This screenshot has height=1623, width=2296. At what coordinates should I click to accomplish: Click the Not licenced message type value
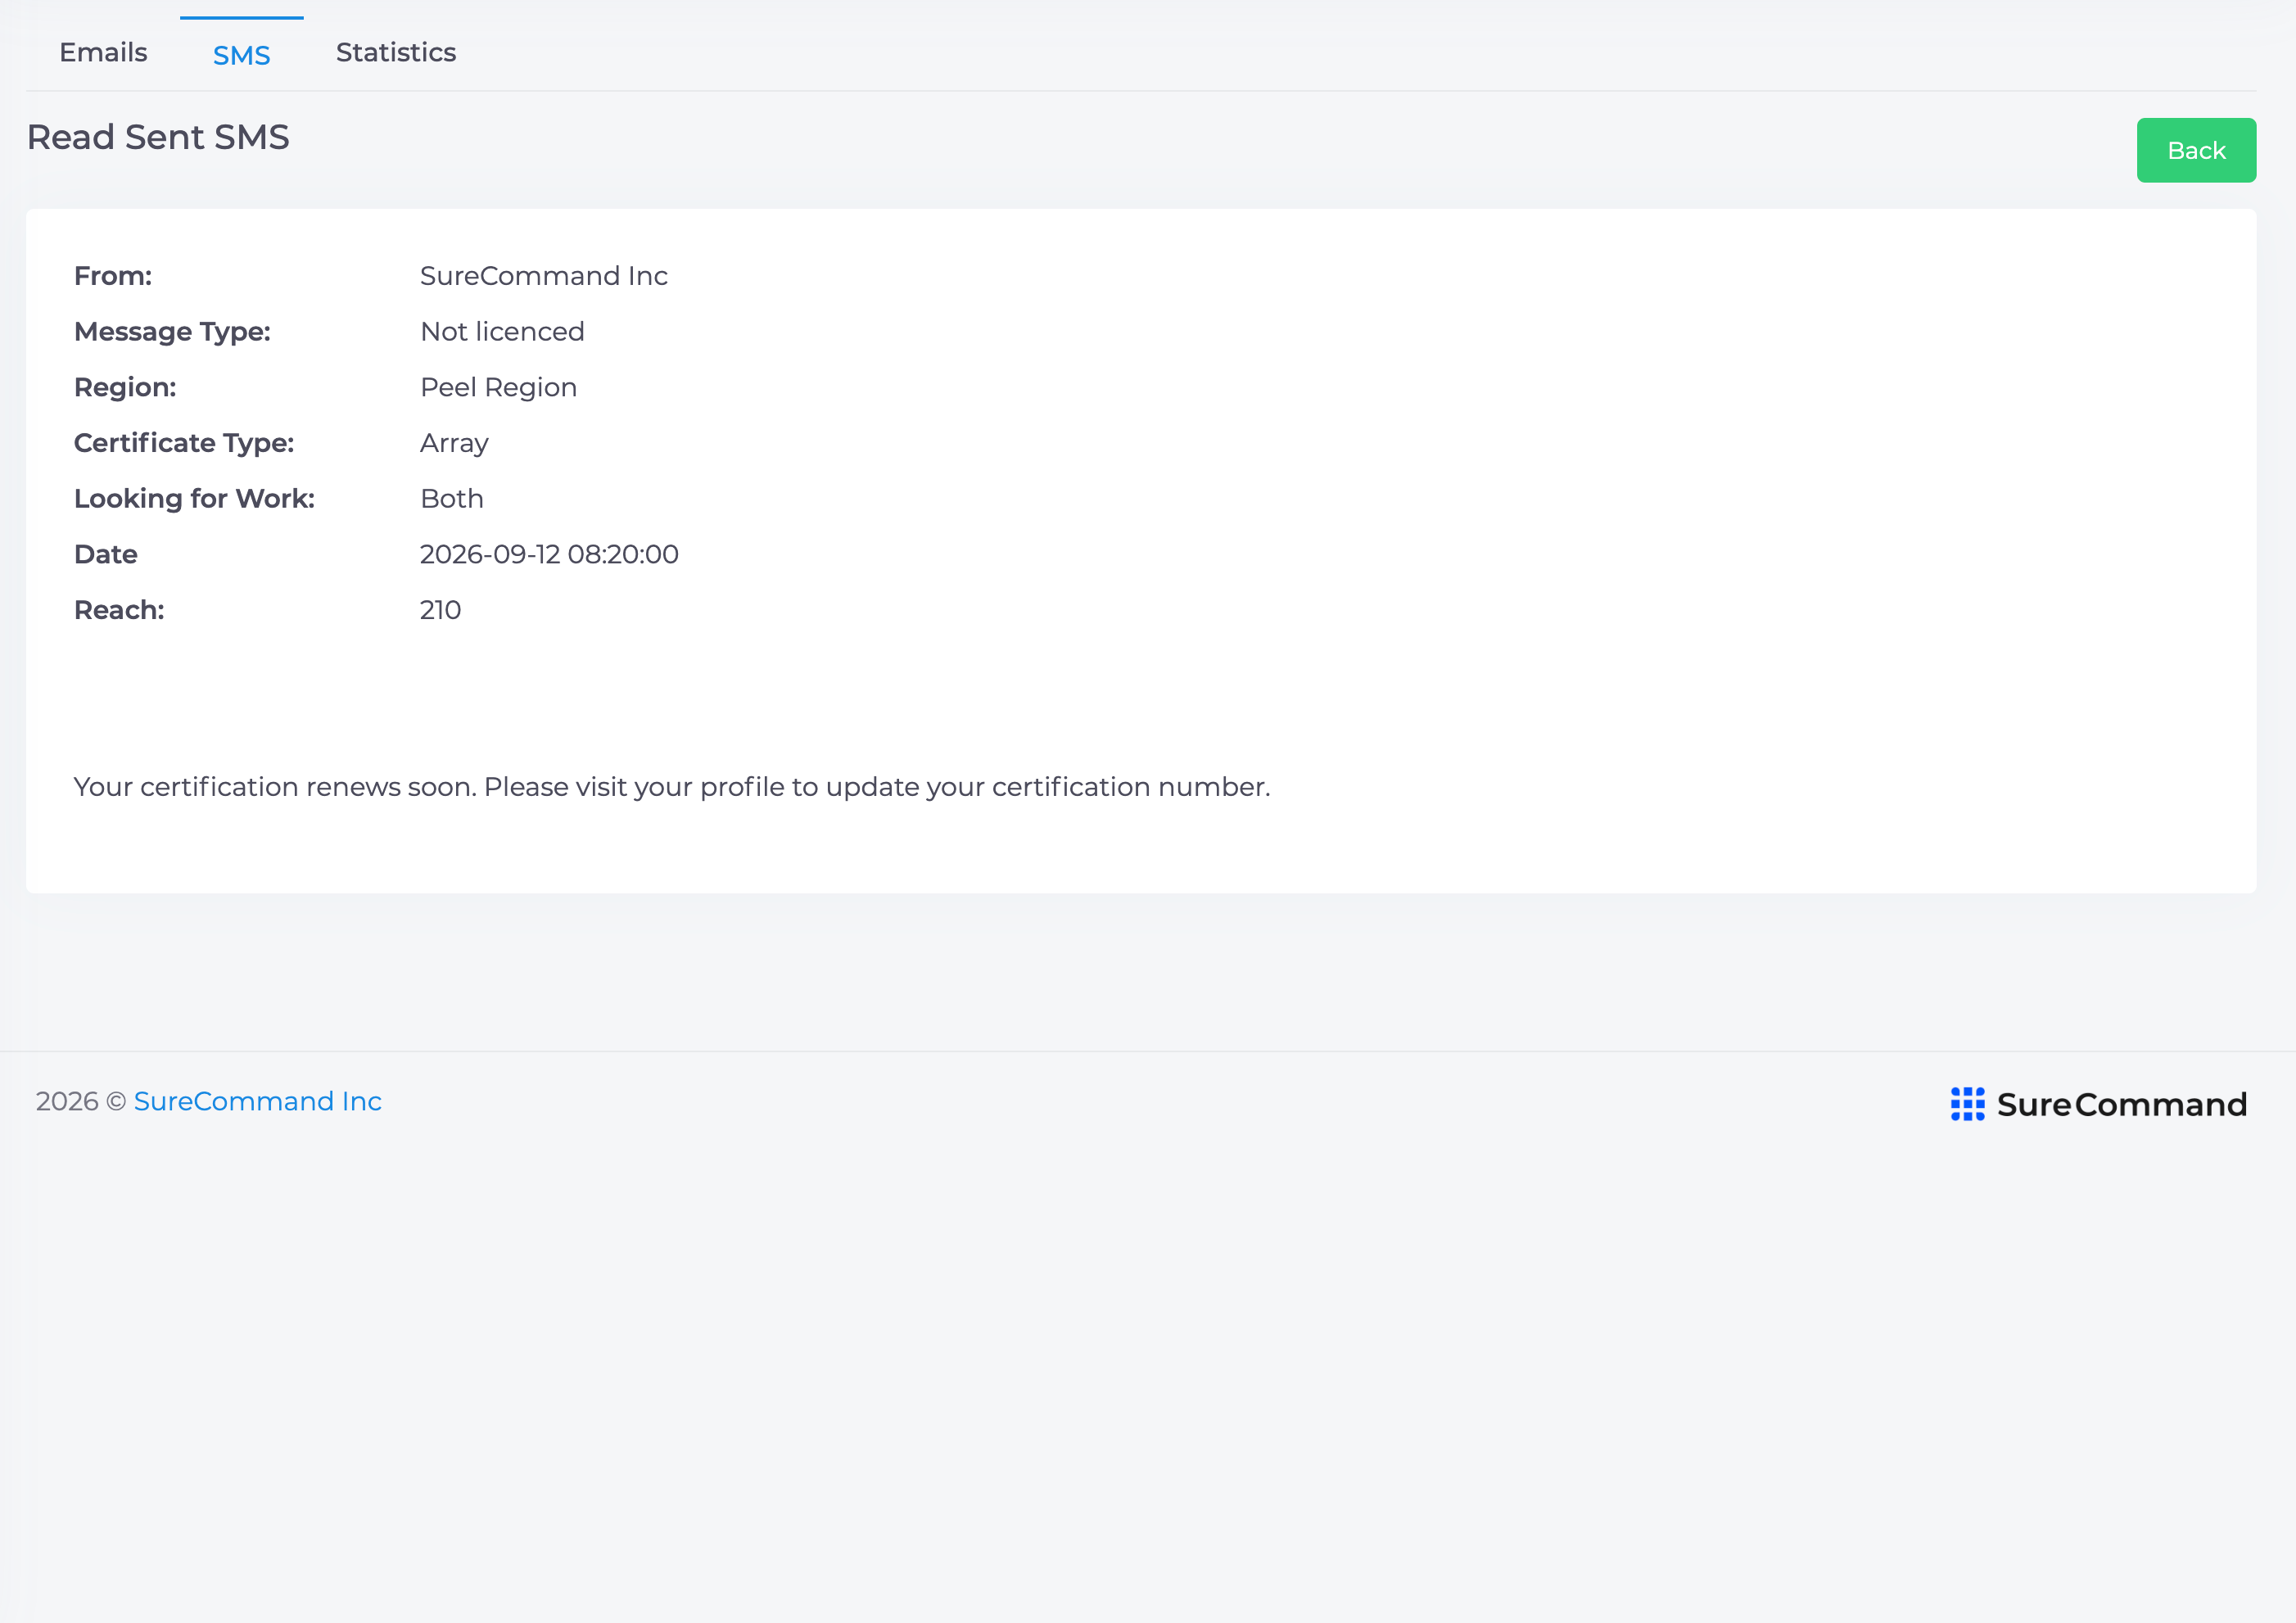tap(502, 332)
